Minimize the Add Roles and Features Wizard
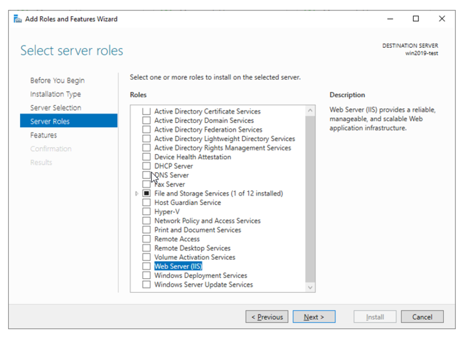This screenshot has width=472, height=341. [390, 18]
